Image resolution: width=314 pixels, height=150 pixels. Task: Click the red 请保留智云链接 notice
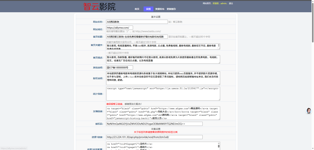coord(114,104)
